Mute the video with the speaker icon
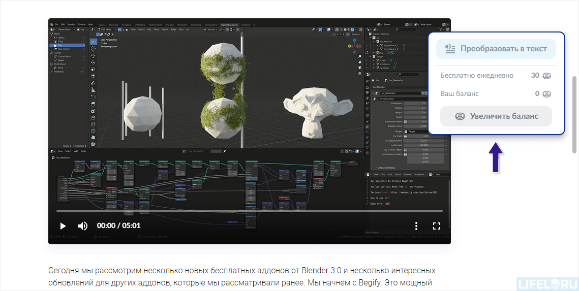The height and width of the screenshot is (291, 579). click(x=83, y=225)
